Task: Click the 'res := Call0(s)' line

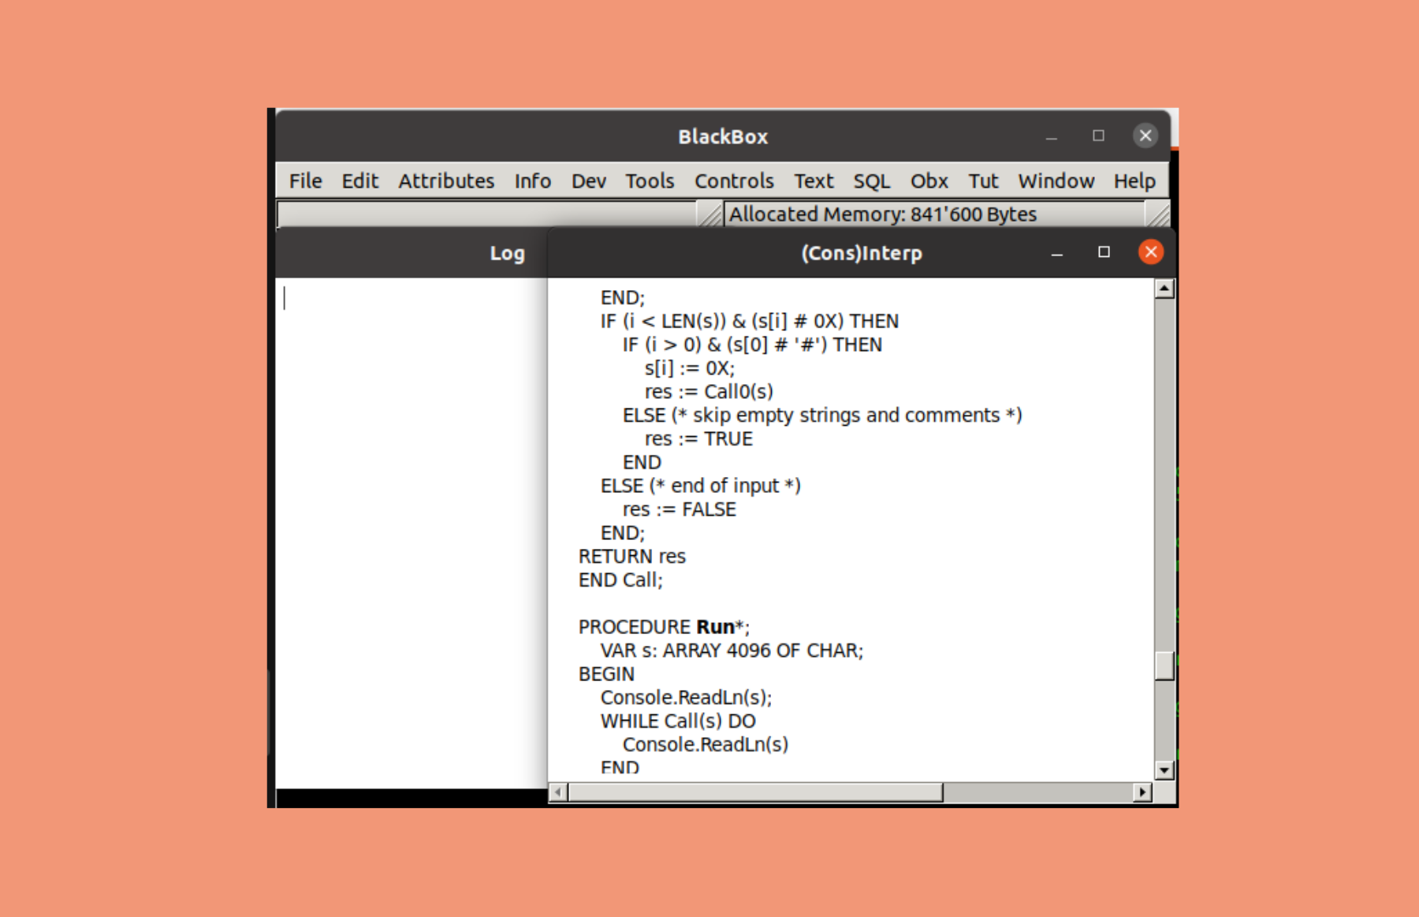Action: (x=709, y=392)
